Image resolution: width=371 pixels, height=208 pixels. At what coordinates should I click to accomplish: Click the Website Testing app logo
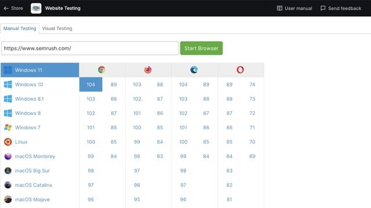click(36, 8)
